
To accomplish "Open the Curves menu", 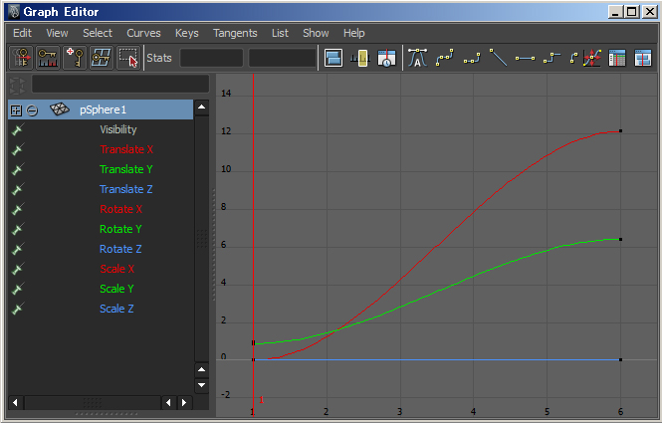I will [x=143, y=33].
